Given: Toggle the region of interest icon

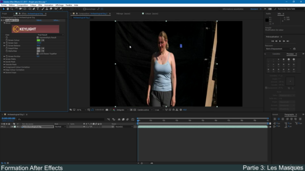Looking at the screenshot, I should (132, 110).
